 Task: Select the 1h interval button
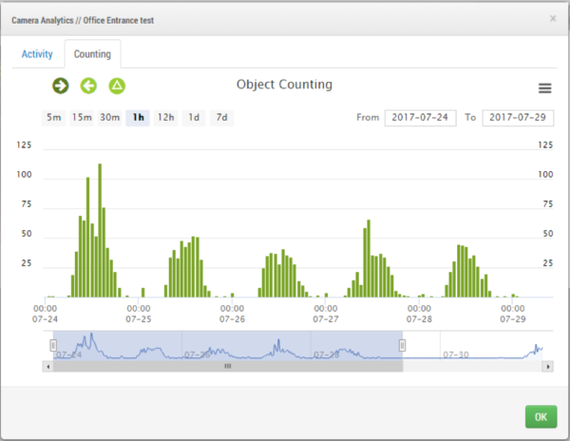pos(139,118)
